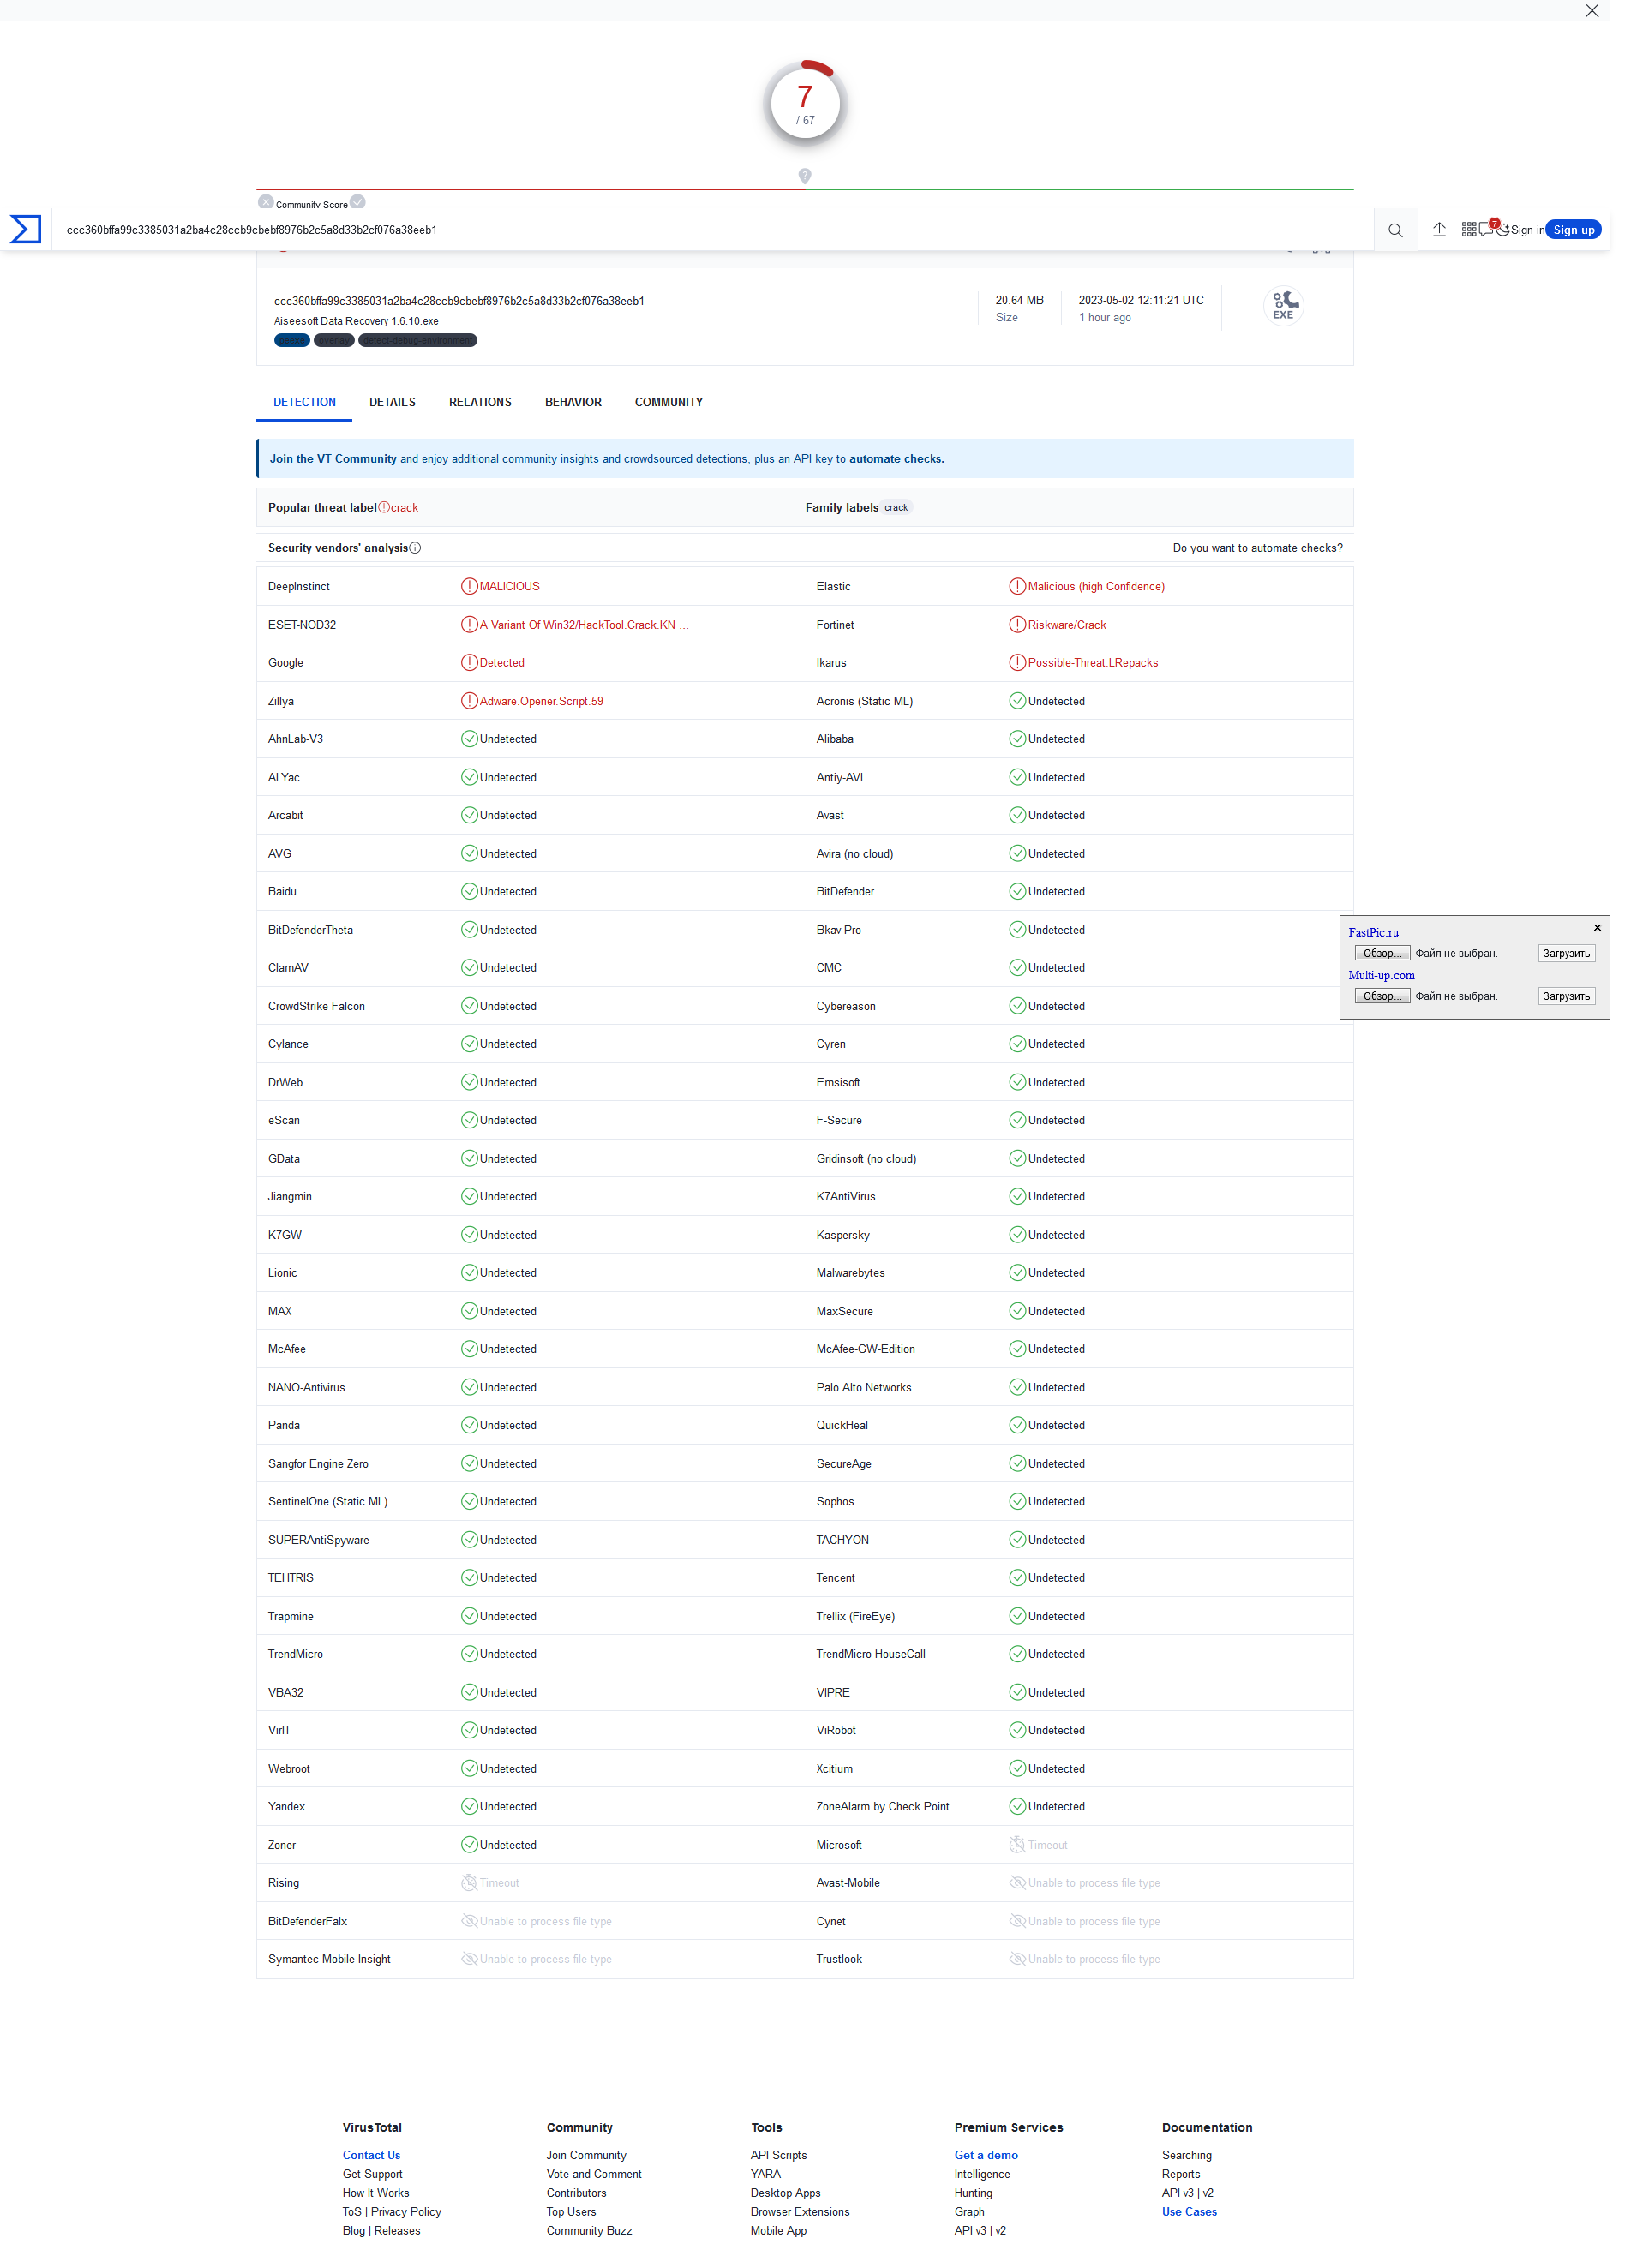The image size is (1625, 2268).
Task: Click Google Detected alert icon
Action: point(469,662)
